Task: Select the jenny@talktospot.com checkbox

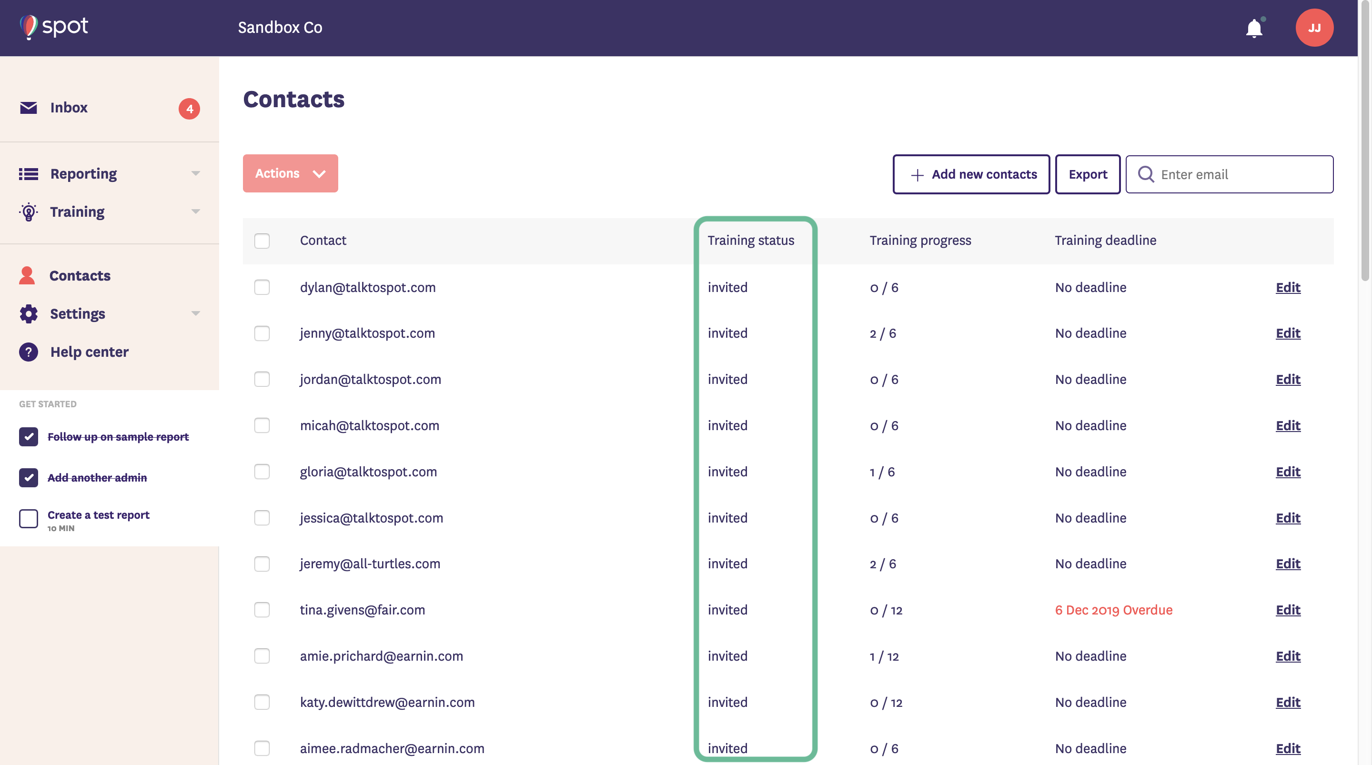Action: 262,333
